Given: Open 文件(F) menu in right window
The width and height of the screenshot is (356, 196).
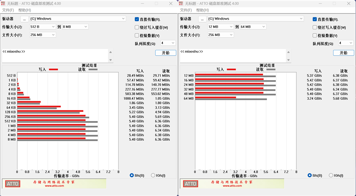Looking at the screenshot, I should 186,10.
